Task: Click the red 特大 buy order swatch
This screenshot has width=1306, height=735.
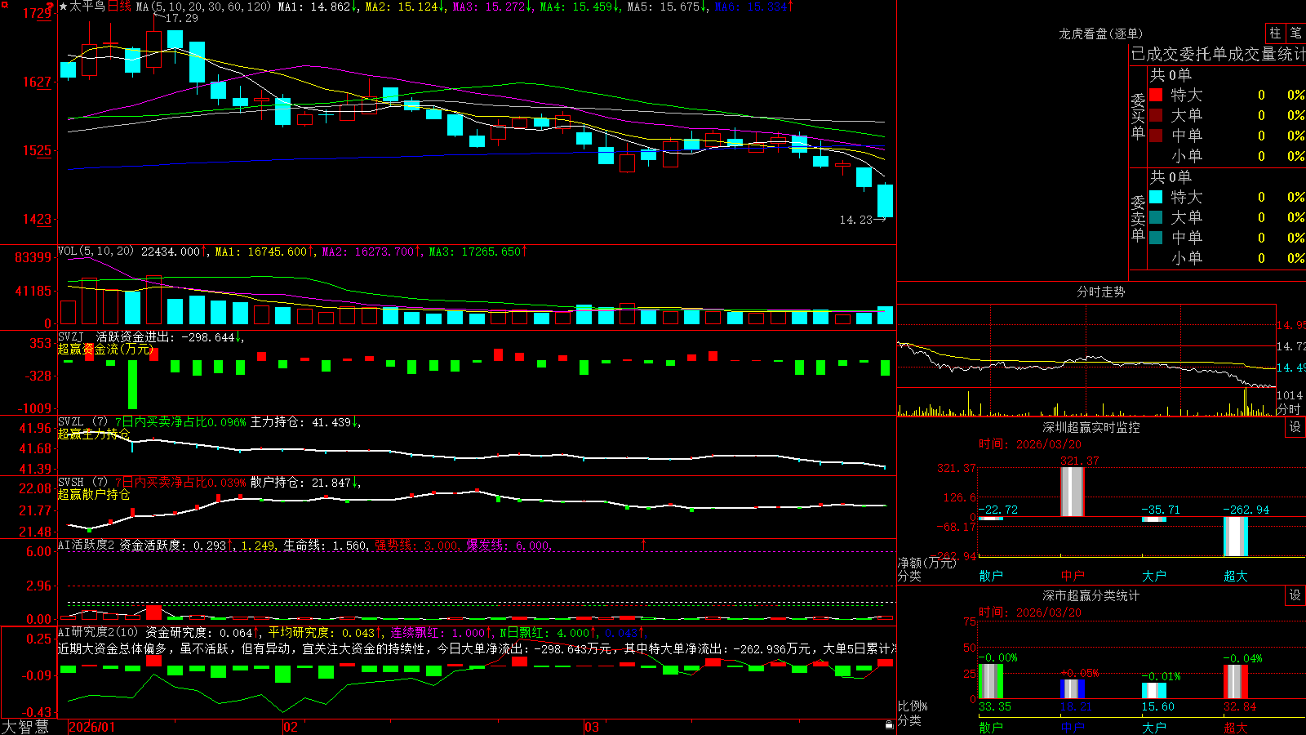Action: coord(1156,95)
